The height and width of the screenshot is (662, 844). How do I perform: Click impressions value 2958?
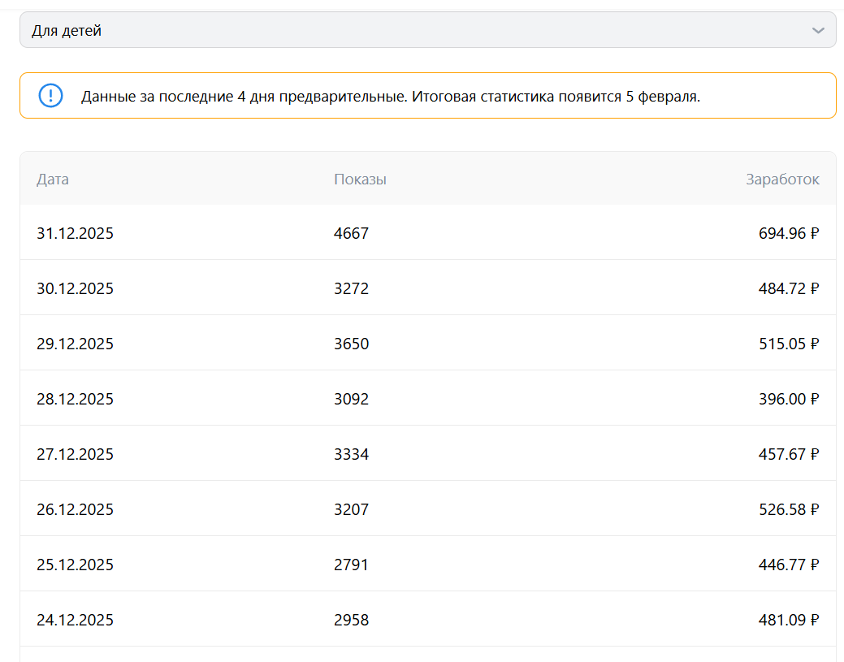(x=351, y=621)
